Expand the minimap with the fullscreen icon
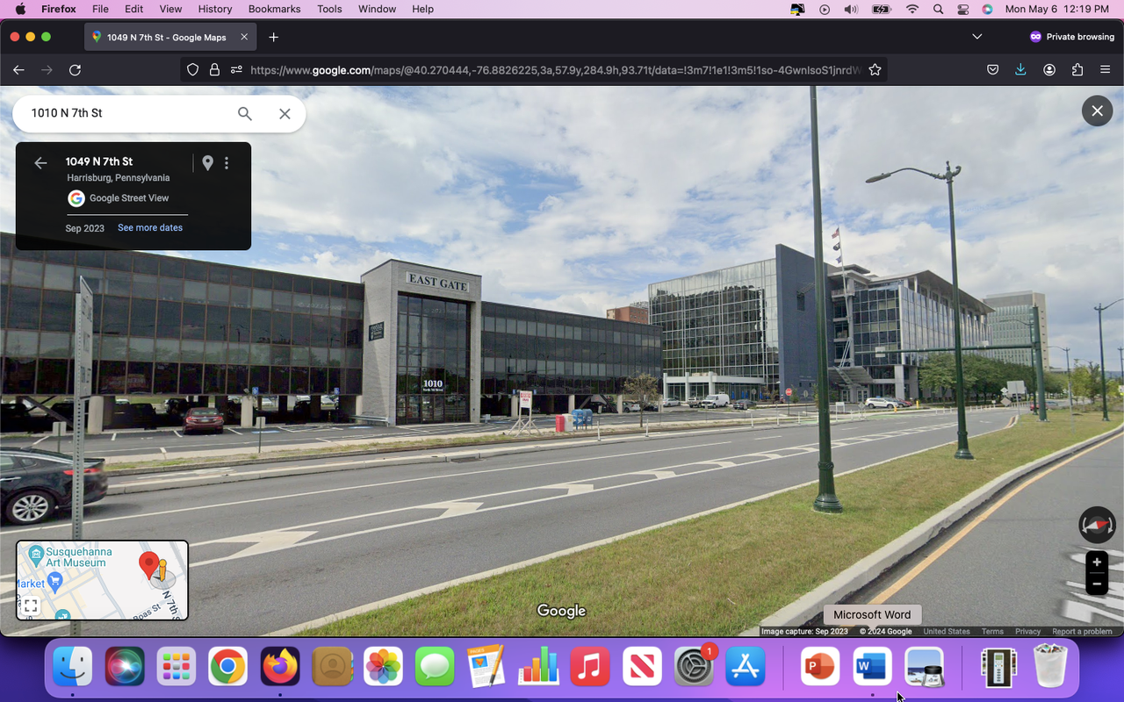The width and height of the screenshot is (1124, 702). 31,605
